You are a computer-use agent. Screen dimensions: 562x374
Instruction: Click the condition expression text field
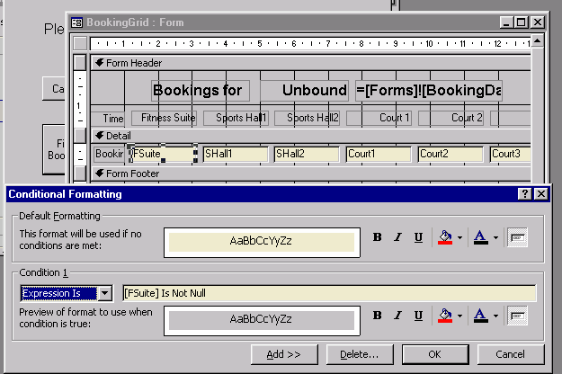[328, 293]
